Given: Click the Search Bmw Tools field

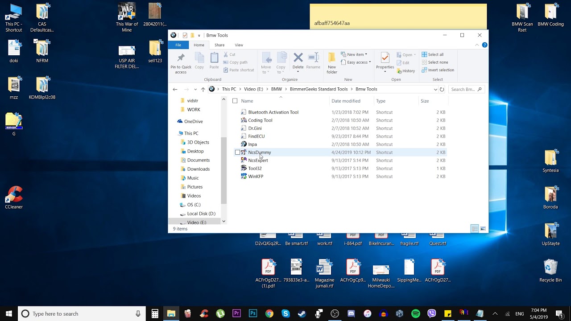Looking at the screenshot, I should tap(463, 89).
